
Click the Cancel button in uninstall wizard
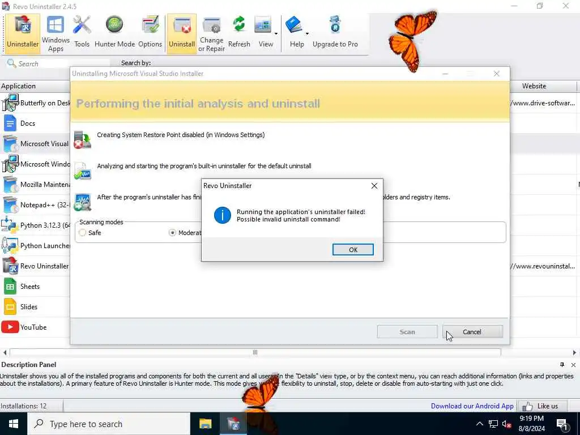[x=472, y=332]
